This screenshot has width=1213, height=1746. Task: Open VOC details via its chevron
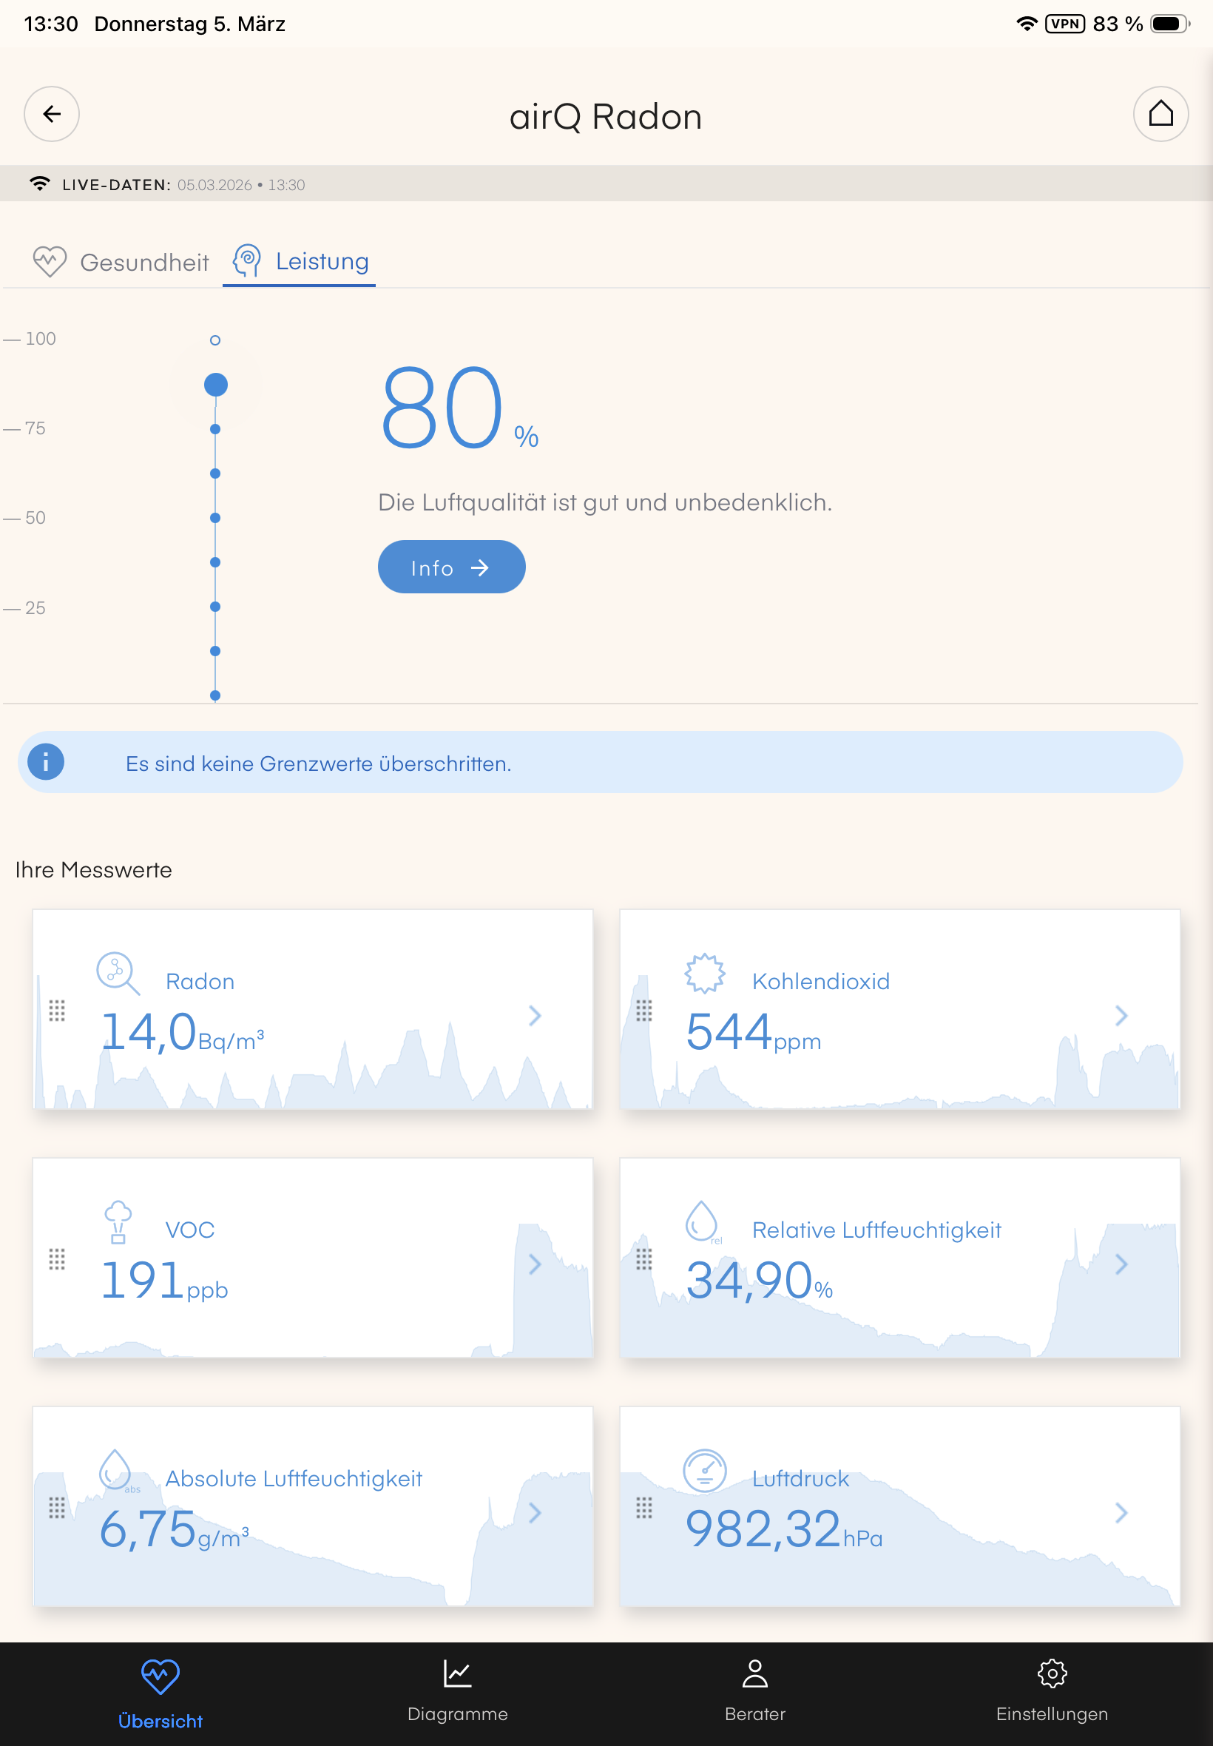point(535,1264)
